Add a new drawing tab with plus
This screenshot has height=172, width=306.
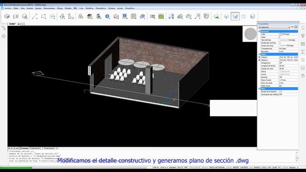click(x=22, y=24)
